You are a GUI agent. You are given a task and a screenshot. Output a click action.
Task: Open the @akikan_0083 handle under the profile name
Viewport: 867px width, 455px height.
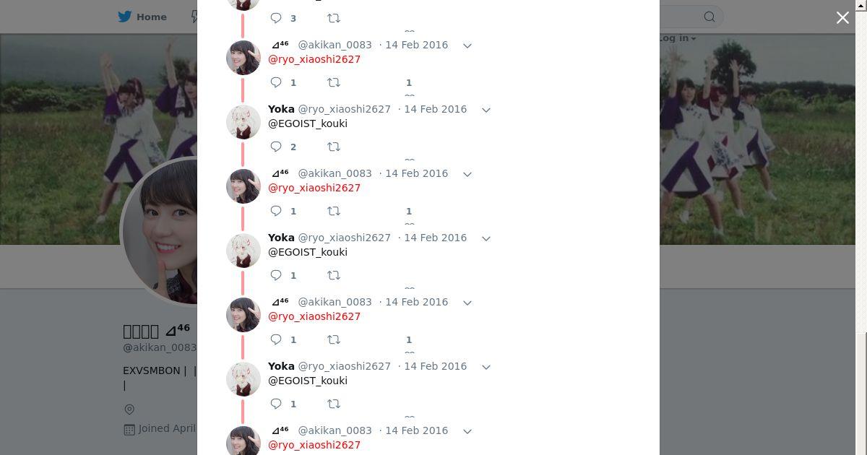(x=160, y=347)
